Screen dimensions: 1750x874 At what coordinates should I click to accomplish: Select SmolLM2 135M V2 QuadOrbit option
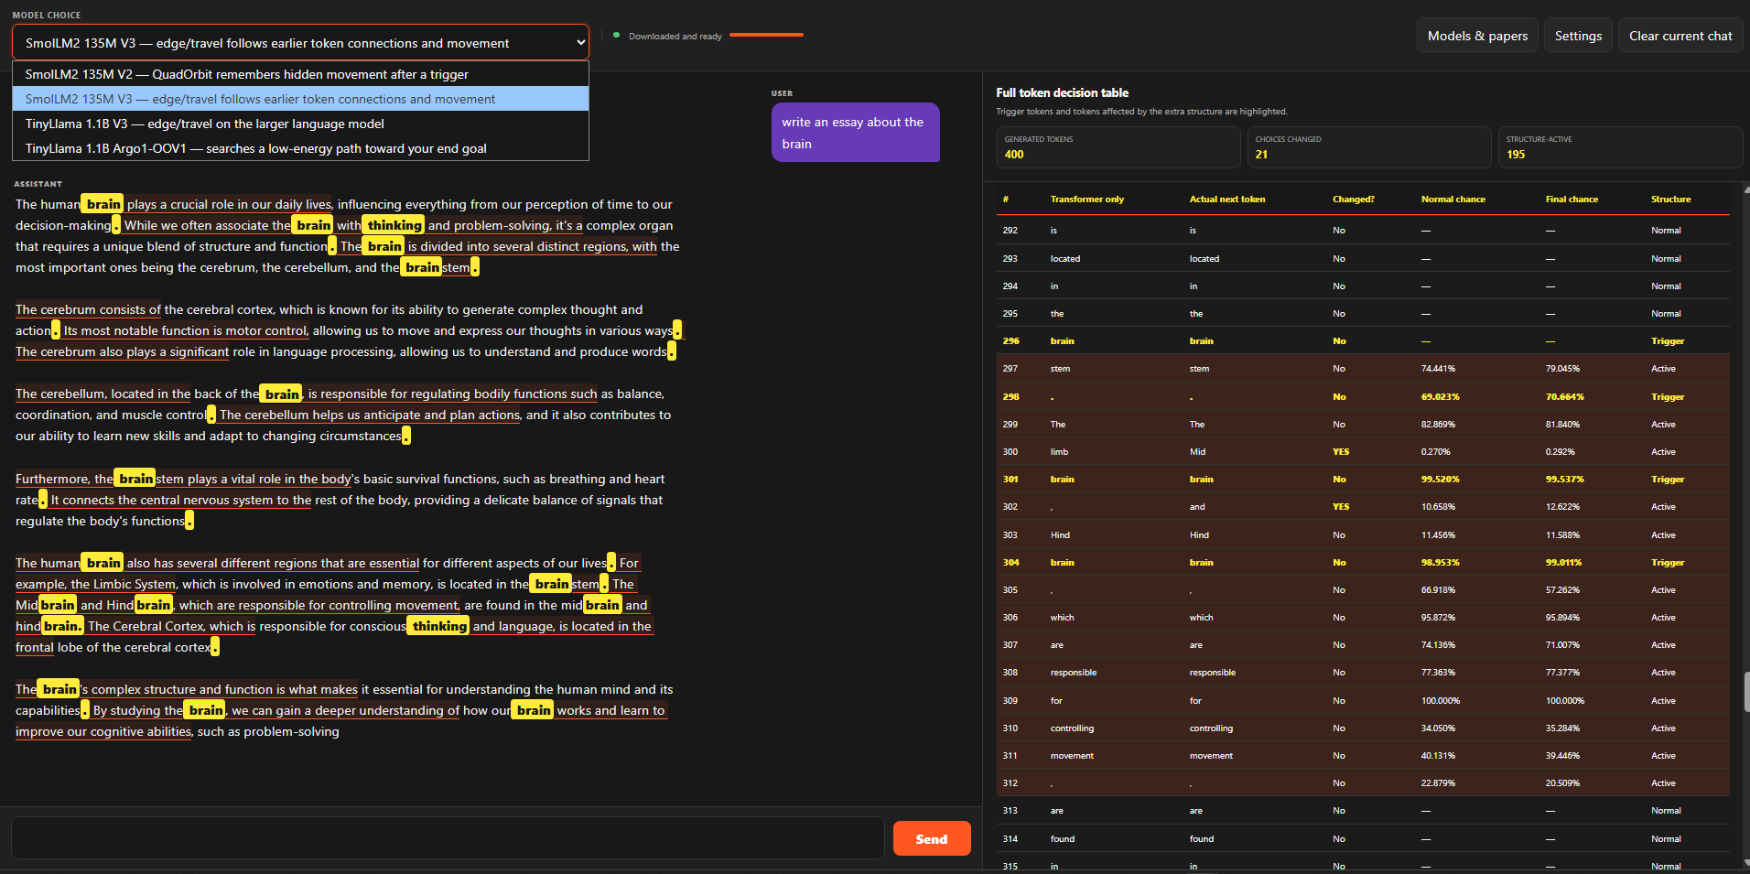300,74
